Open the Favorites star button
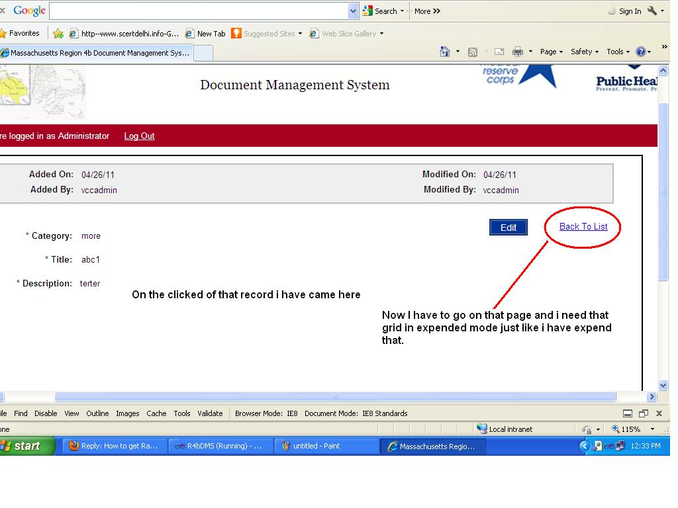 point(20,33)
